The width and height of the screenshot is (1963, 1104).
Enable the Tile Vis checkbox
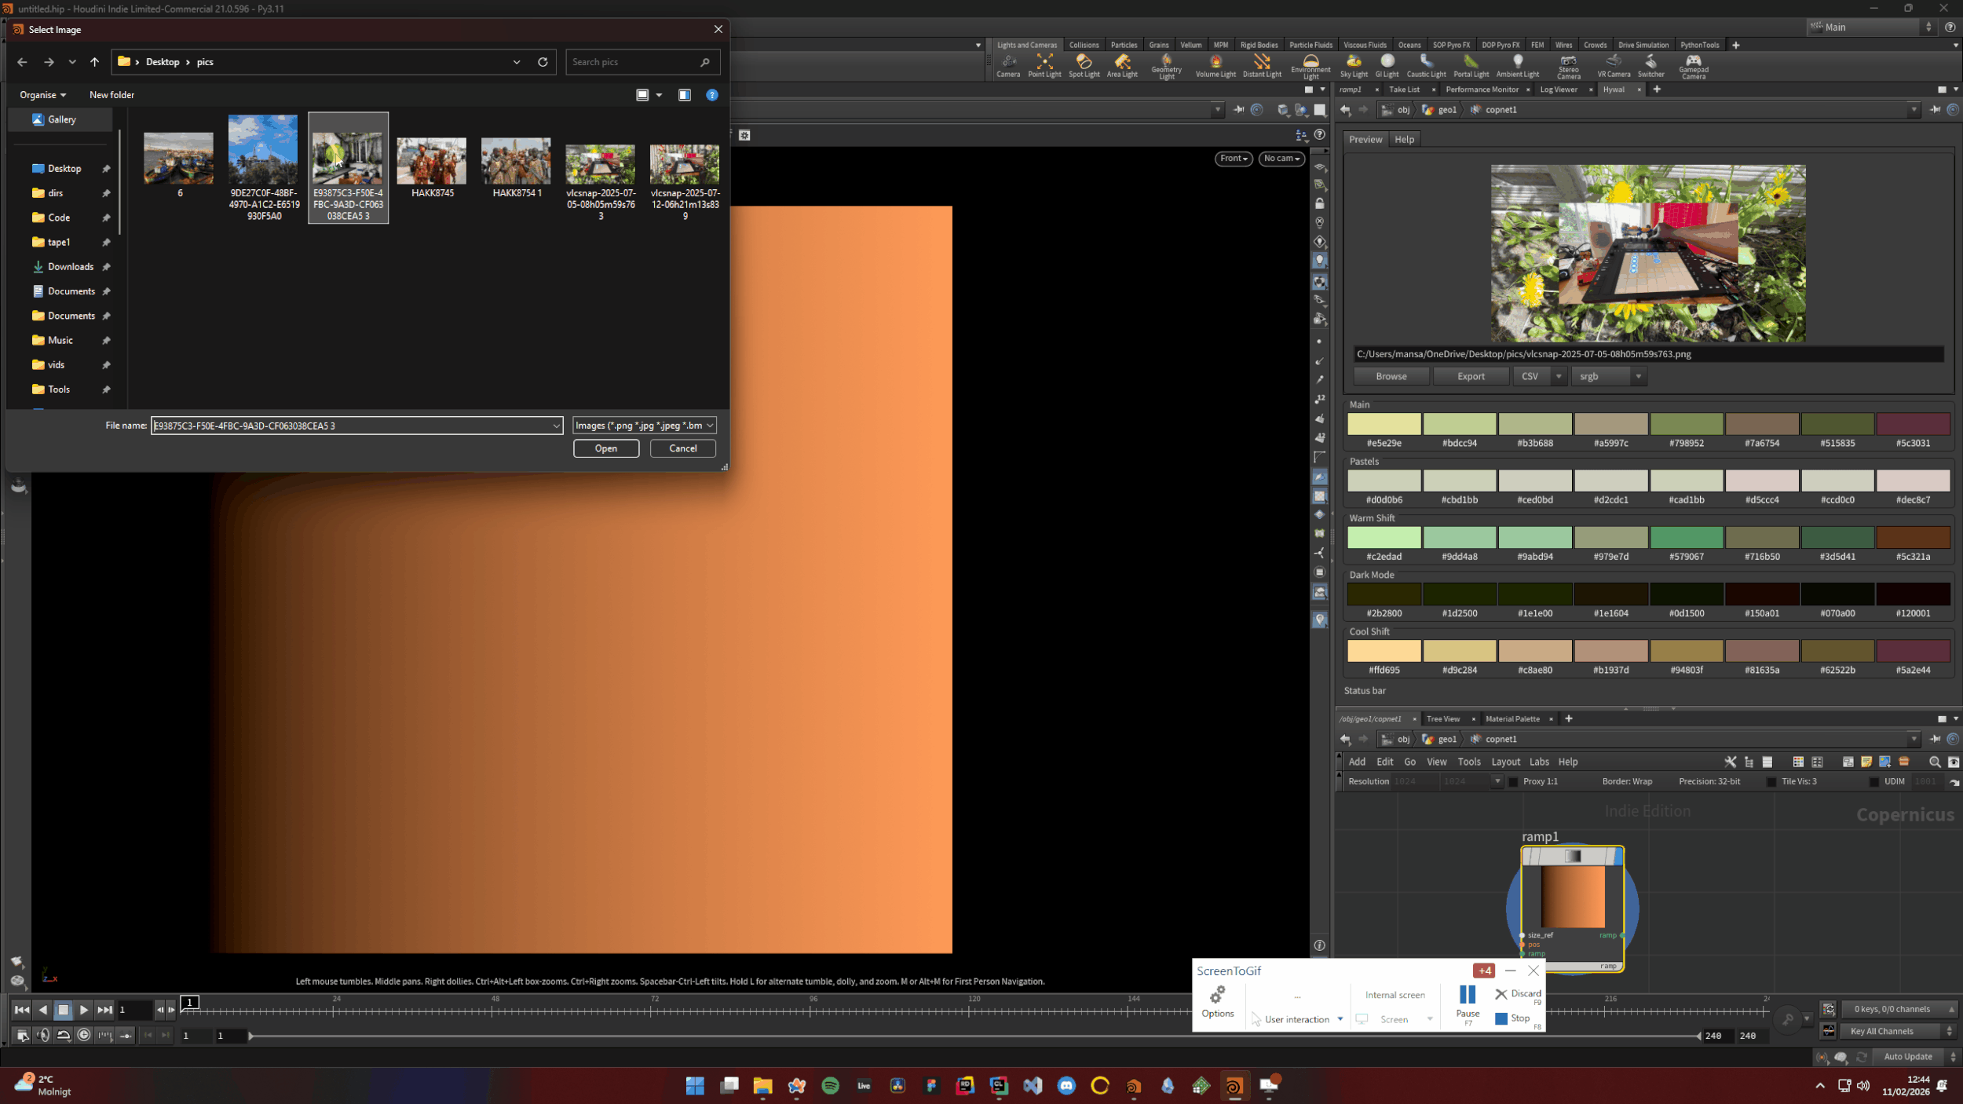tap(1771, 782)
